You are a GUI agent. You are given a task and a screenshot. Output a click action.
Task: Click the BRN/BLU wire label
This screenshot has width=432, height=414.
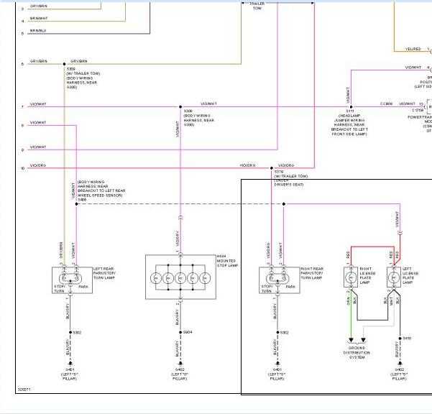click(x=38, y=31)
